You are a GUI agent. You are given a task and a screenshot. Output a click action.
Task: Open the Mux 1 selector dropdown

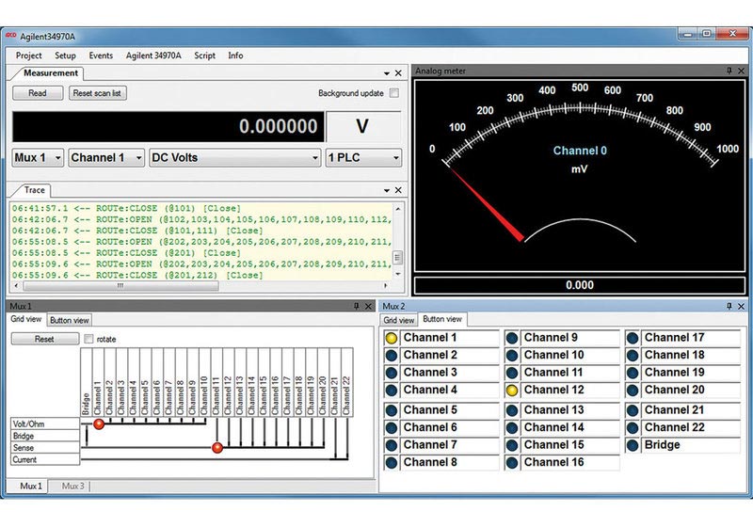point(38,158)
